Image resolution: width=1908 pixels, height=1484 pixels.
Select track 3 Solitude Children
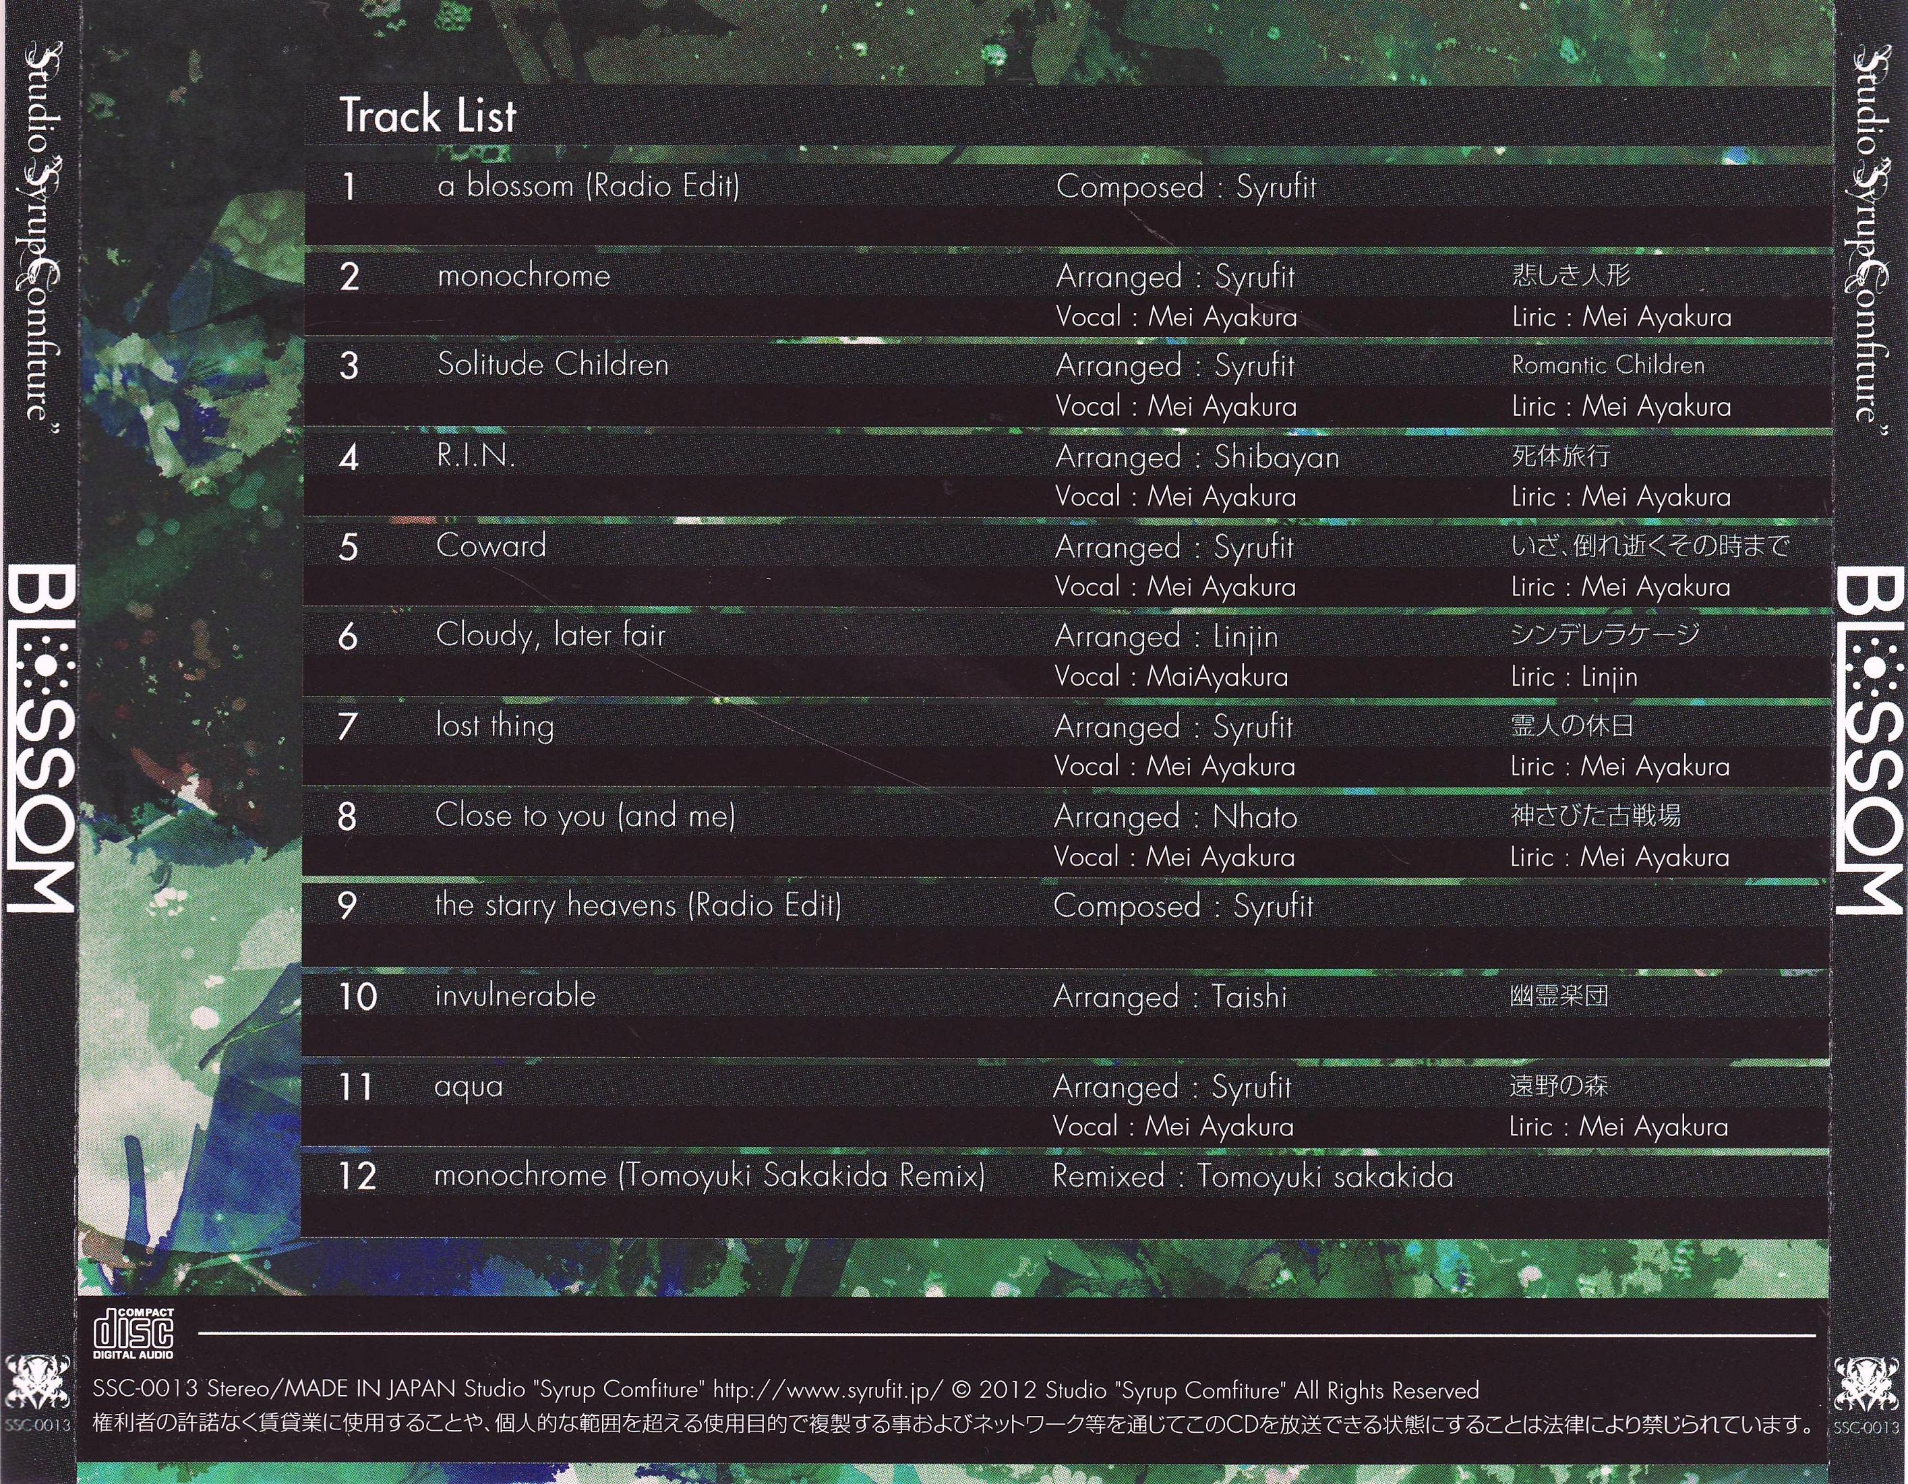pos(552,364)
